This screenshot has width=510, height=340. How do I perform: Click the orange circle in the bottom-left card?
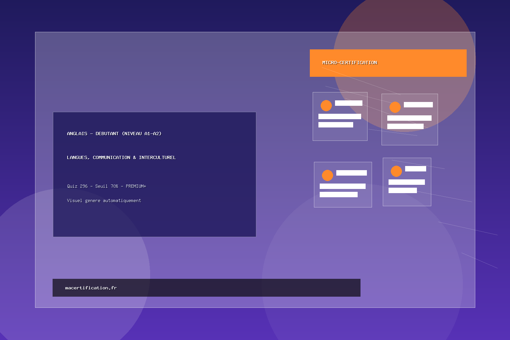tap(327, 175)
